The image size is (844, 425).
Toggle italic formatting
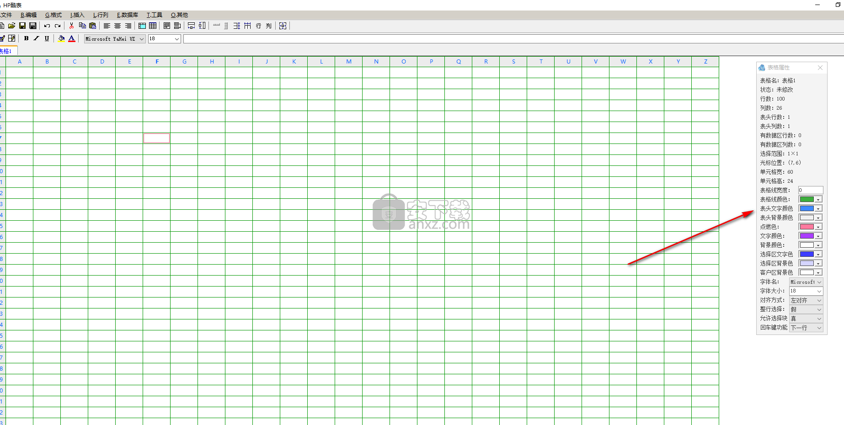coord(37,38)
